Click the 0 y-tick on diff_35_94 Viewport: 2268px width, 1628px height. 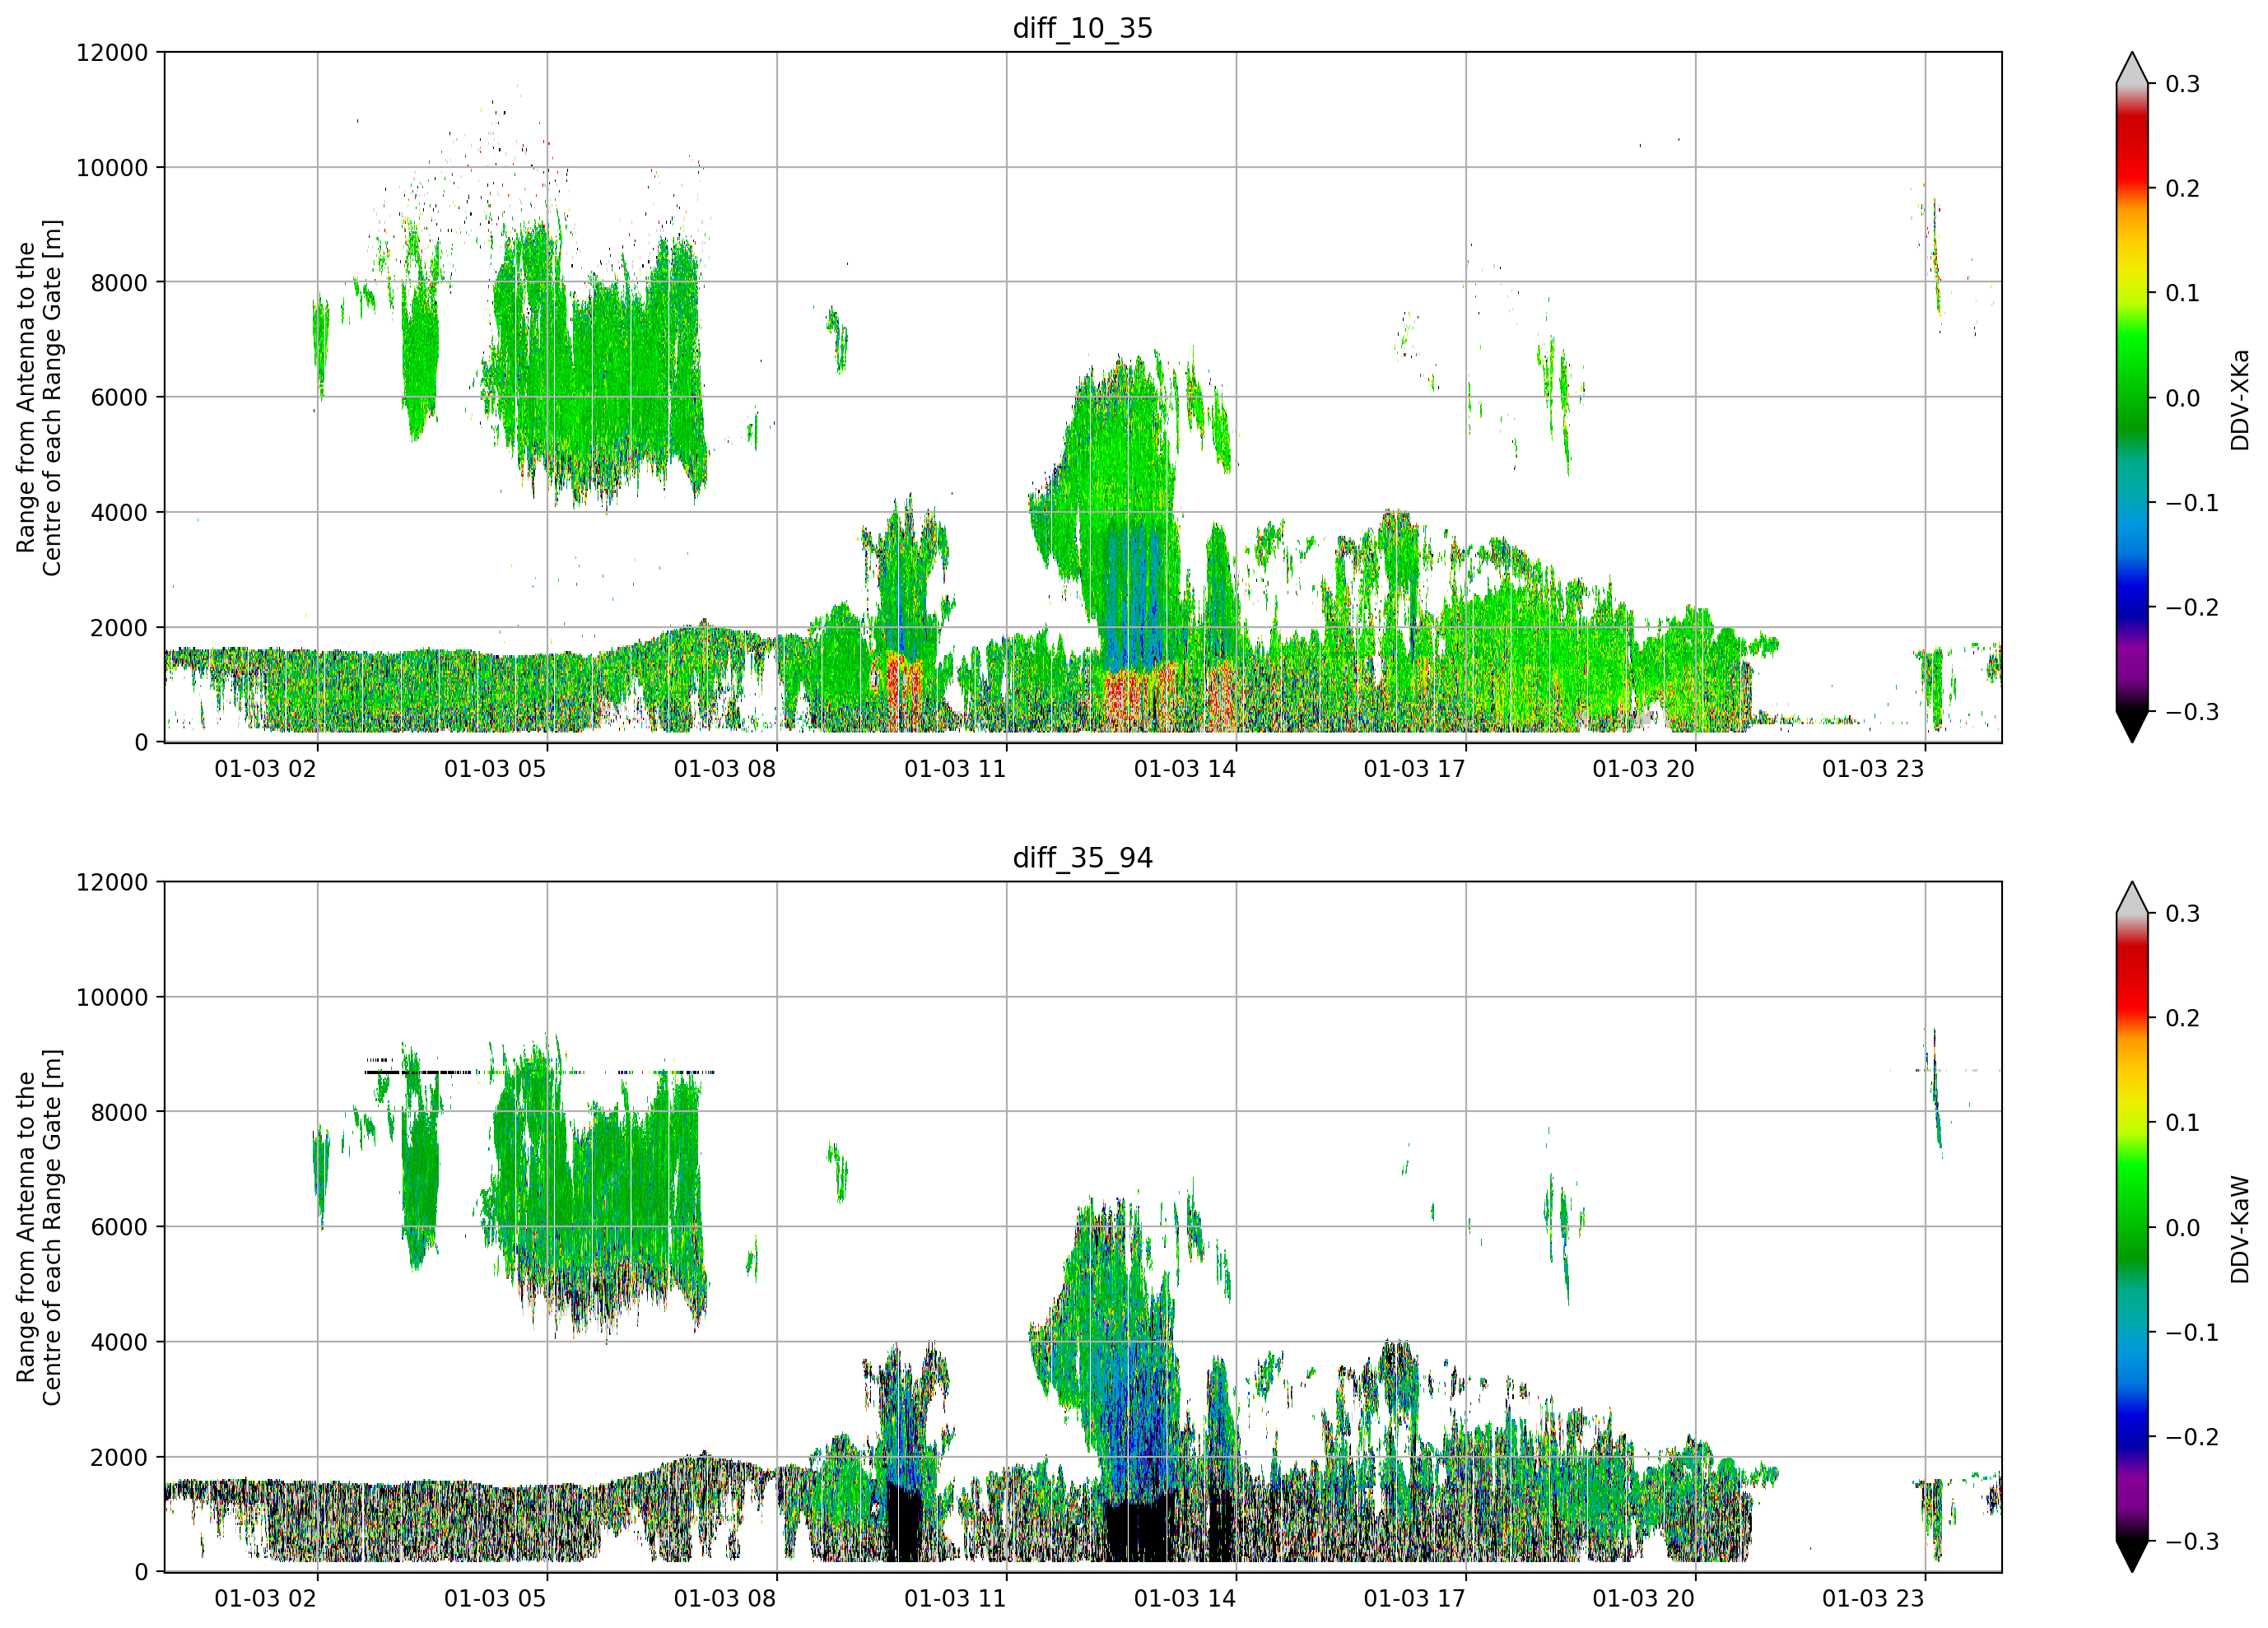(x=141, y=1572)
